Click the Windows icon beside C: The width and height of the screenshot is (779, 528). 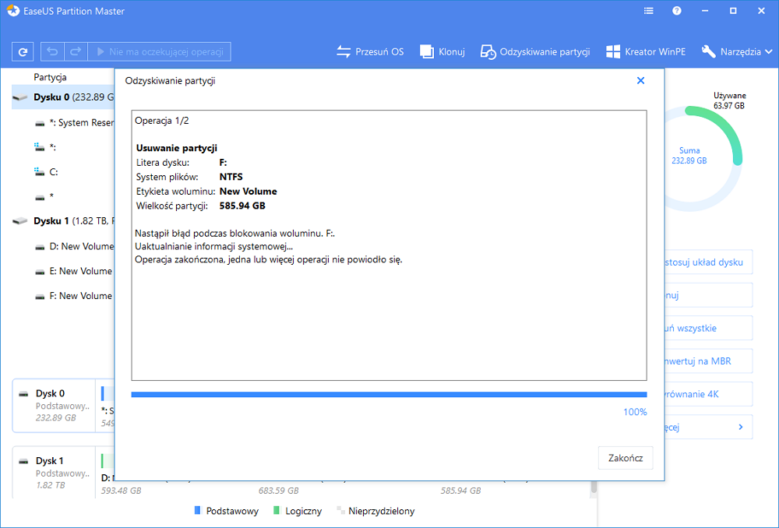coord(40,172)
